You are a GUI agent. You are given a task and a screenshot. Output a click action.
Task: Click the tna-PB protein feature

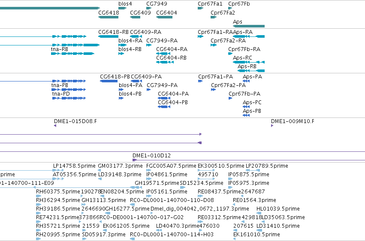click(69, 90)
